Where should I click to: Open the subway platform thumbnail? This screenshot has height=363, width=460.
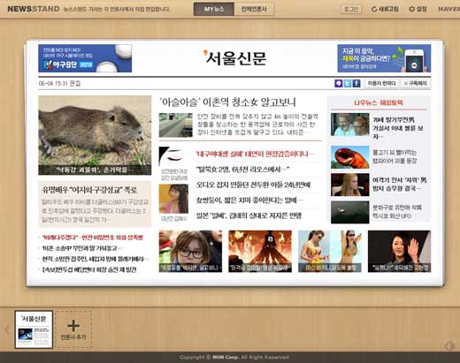pos(176,125)
